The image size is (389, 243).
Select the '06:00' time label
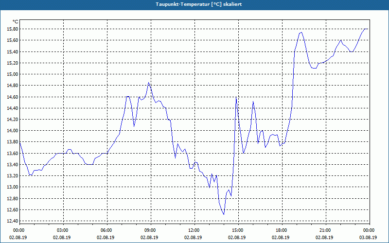[107, 230]
